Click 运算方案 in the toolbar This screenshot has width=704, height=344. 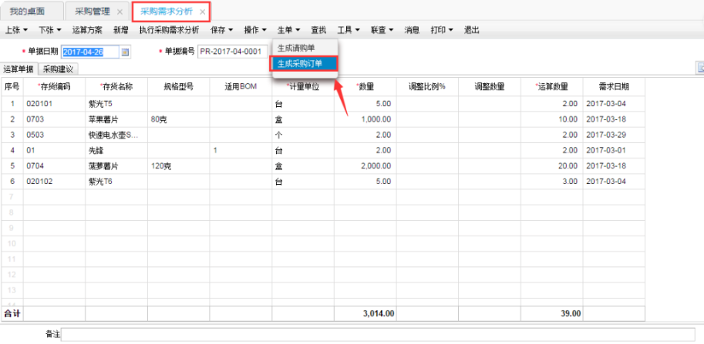[87, 30]
